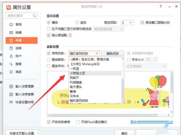
Task: Choose the 一抹蓝 skin option
Action: coord(95,69)
